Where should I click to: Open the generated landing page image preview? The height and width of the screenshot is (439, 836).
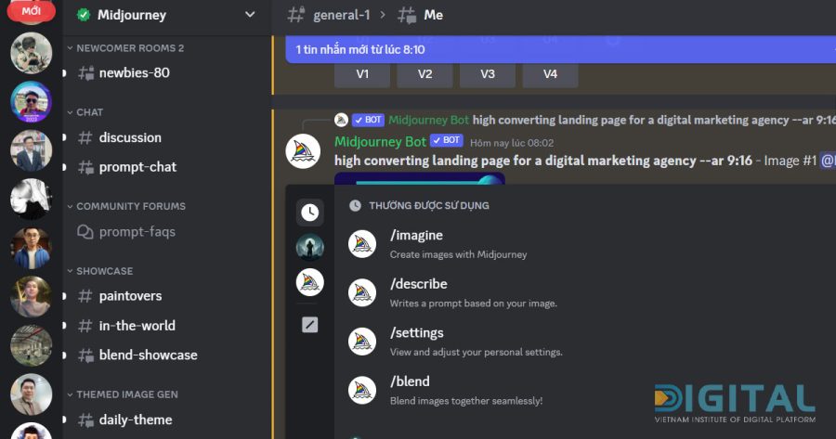[x=420, y=178]
